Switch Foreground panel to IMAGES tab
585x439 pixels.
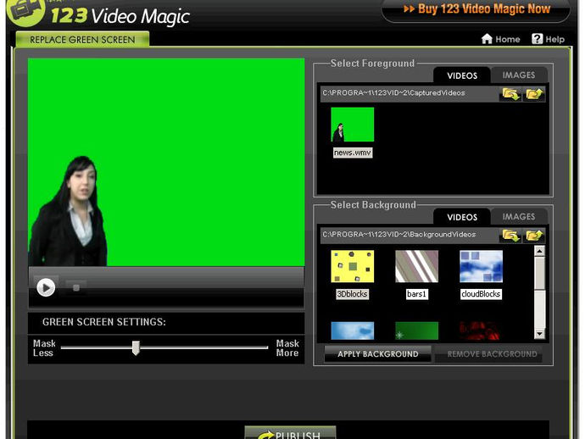(519, 75)
